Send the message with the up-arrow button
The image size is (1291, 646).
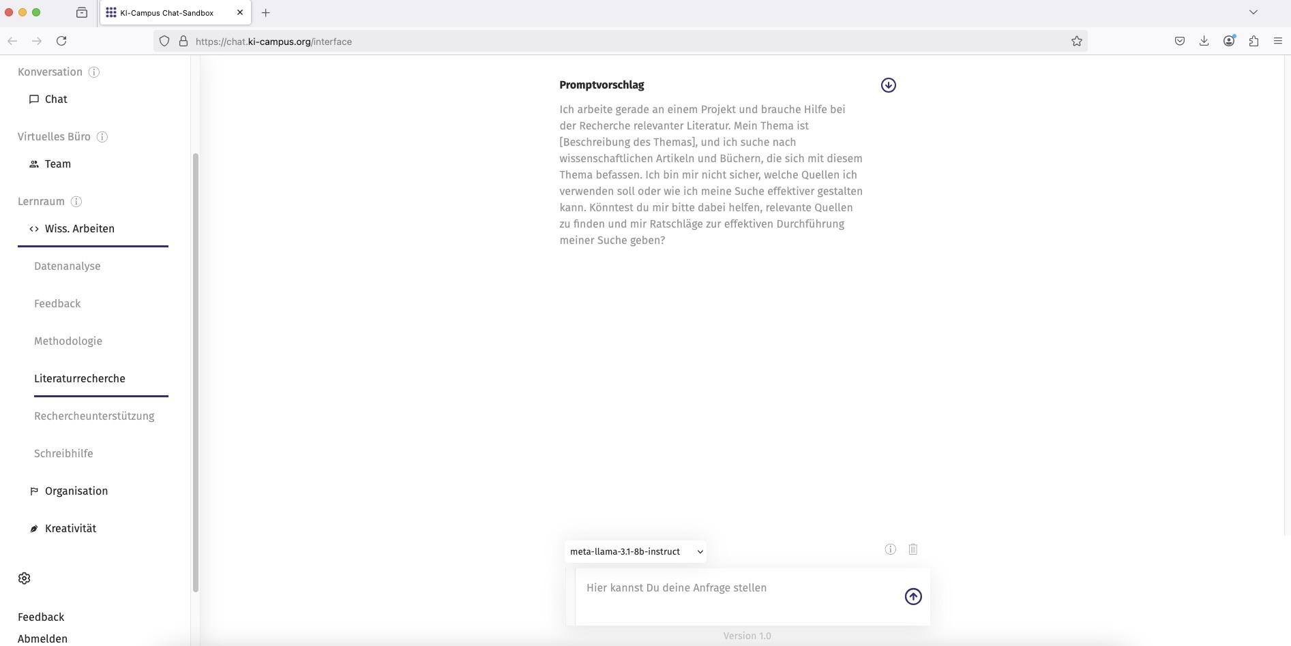pyautogui.click(x=912, y=596)
